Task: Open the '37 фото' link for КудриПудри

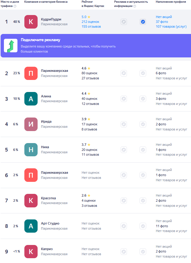Action: [162, 22]
